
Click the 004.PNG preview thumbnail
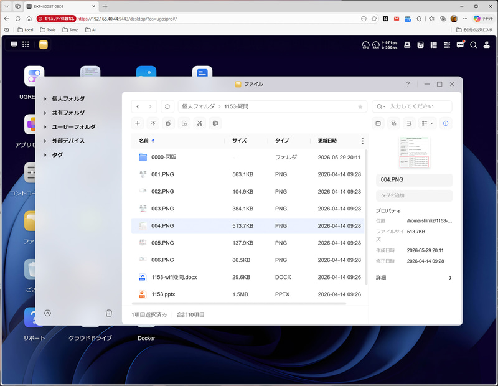coord(414,153)
